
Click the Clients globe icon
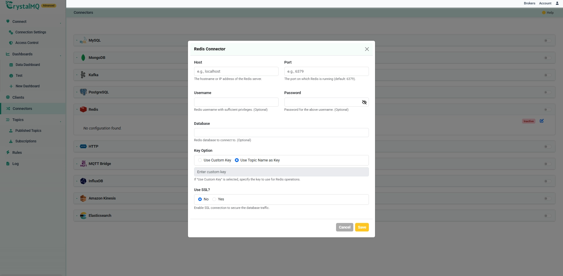[x=8, y=97]
